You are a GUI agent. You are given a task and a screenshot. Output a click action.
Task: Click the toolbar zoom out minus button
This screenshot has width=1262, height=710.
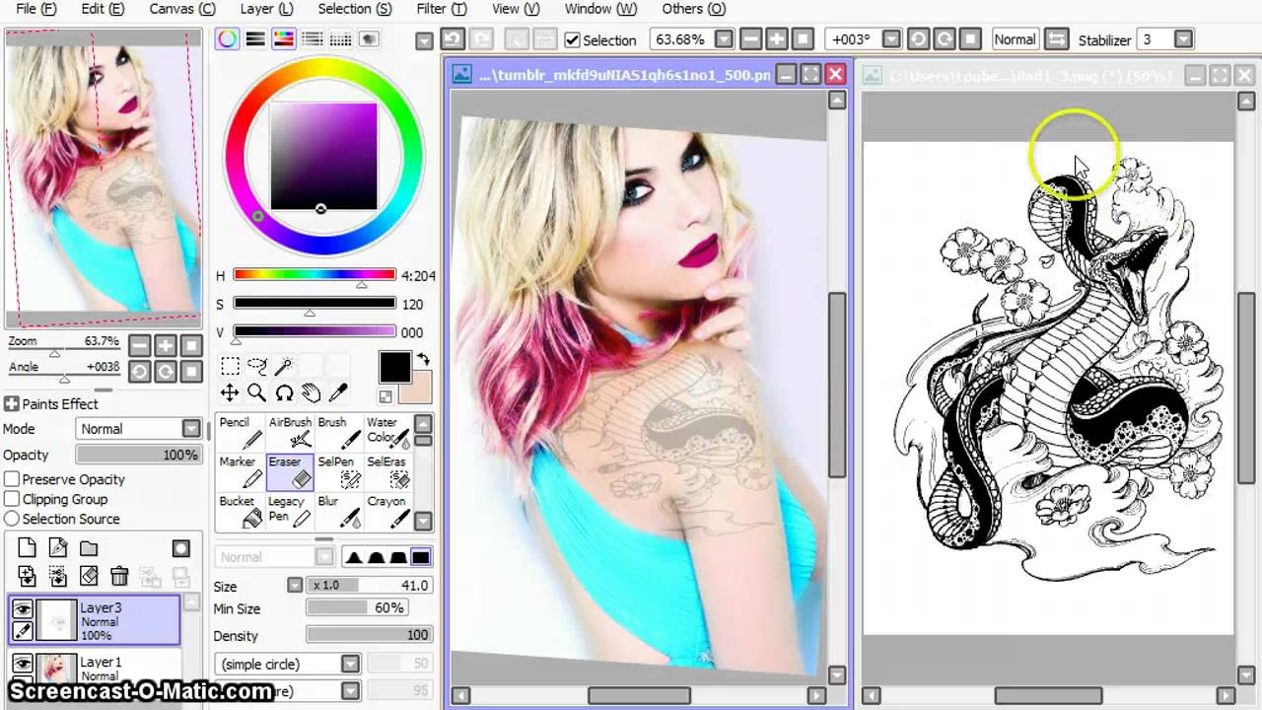click(750, 39)
